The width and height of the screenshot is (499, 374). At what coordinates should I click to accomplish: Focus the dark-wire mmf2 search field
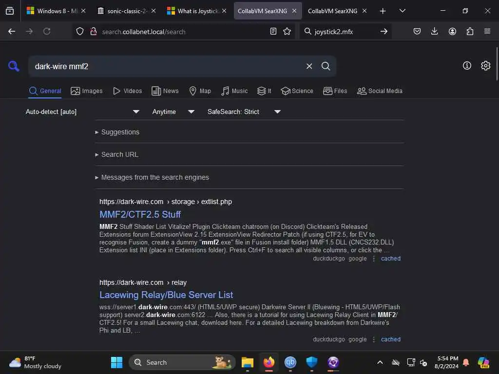coord(167,66)
